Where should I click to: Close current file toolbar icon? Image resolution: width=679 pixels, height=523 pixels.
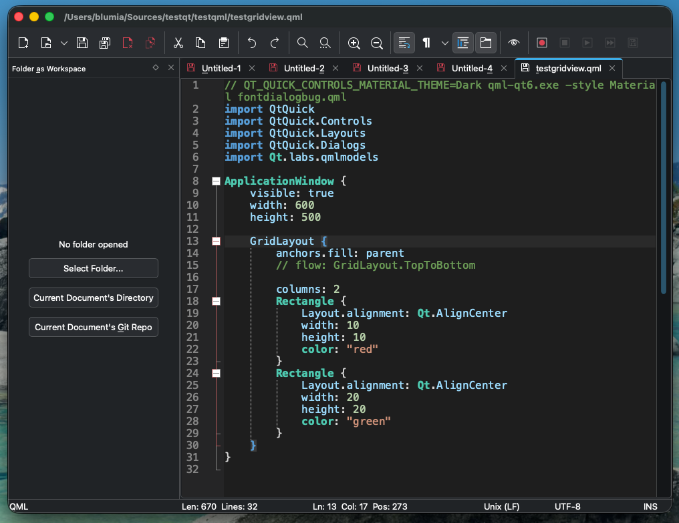tap(128, 43)
